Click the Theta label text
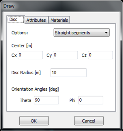This screenshot has width=123, height=131. click(26, 100)
